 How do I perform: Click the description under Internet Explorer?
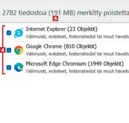tap(78, 37)
